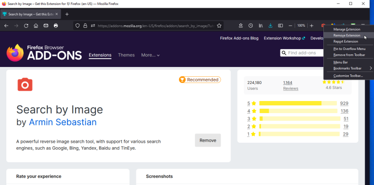Bookmark this page with the star icon

click(219, 26)
